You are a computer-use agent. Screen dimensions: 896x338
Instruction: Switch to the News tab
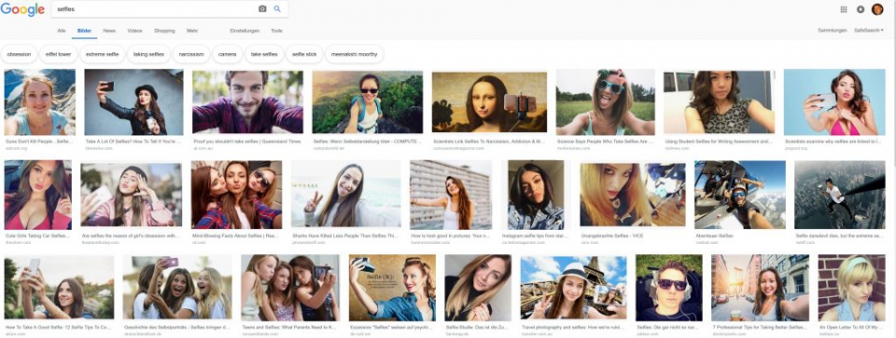(109, 31)
